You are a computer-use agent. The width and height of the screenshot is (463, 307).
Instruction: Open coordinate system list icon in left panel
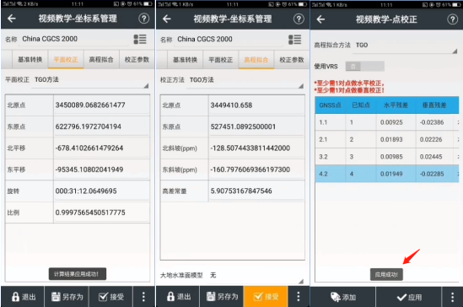(140, 39)
